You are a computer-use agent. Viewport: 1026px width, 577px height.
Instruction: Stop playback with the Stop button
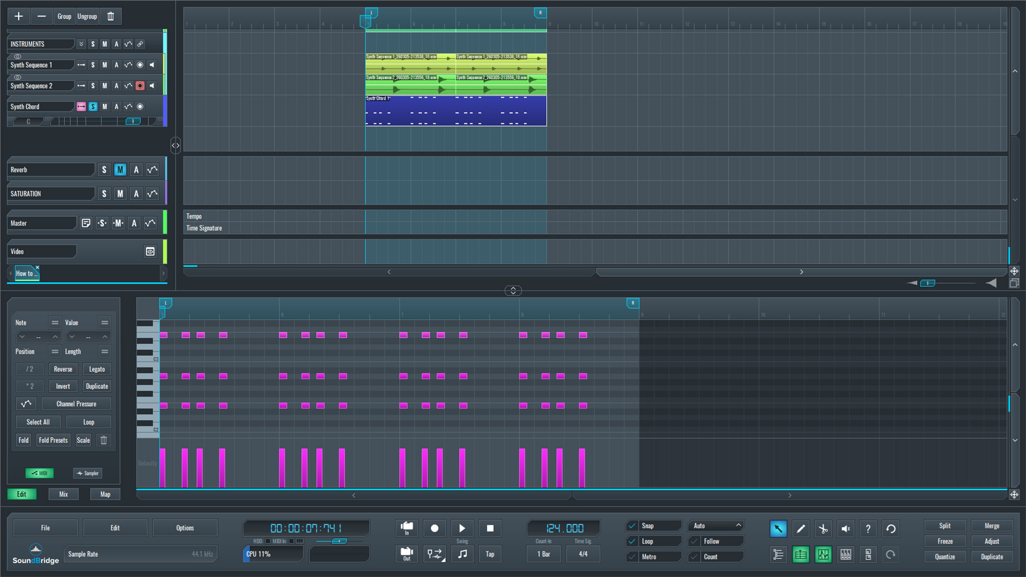(490, 528)
